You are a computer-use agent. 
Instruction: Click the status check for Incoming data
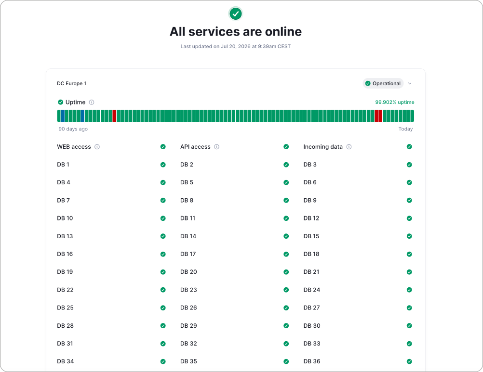[x=409, y=147]
